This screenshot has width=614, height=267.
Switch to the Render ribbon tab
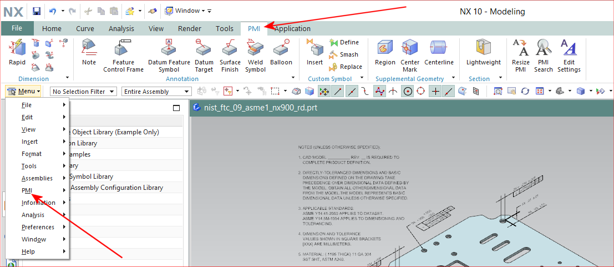(190, 29)
